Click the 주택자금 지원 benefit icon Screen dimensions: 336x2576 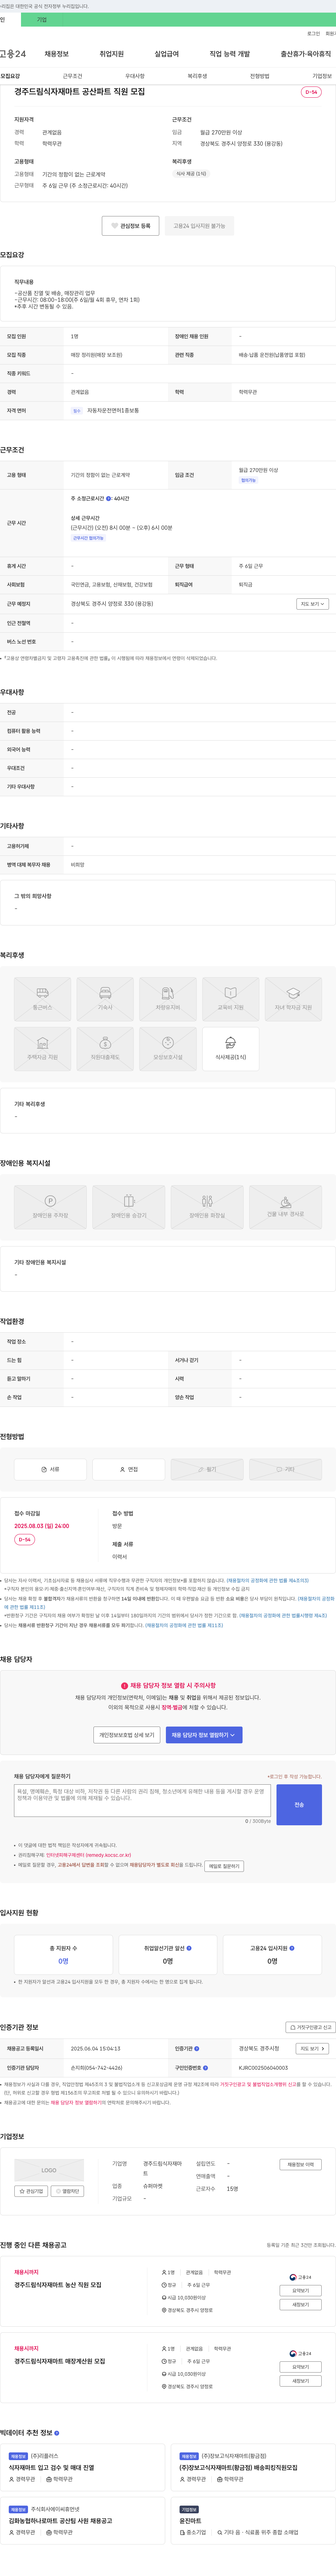42,1049
